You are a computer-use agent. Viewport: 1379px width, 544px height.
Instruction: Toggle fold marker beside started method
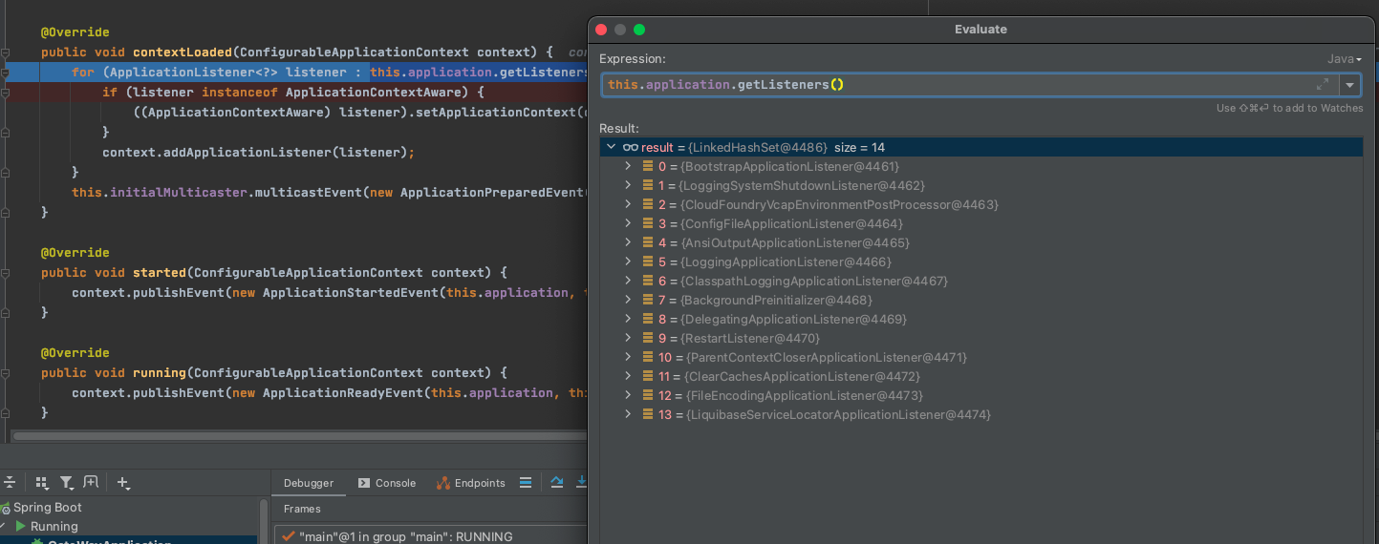7,273
